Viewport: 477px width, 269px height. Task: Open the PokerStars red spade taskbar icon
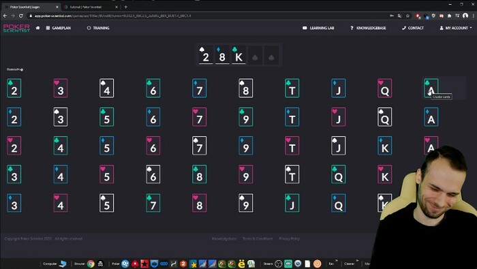pyautogui.click(x=135, y=264)
